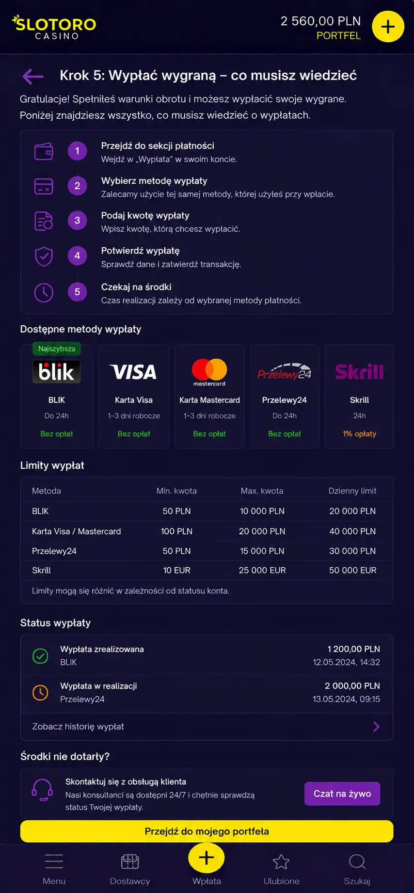The image size is (414, 893).
Task: Open the Slotoro Casino logo home link
Action: [x=54, y=27]
